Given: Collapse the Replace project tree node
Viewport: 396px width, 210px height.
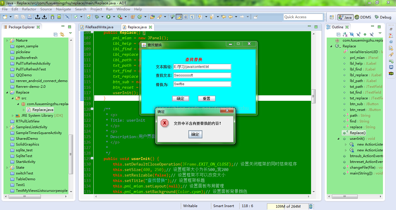Looking at the screenshot, I should point(8,92).
